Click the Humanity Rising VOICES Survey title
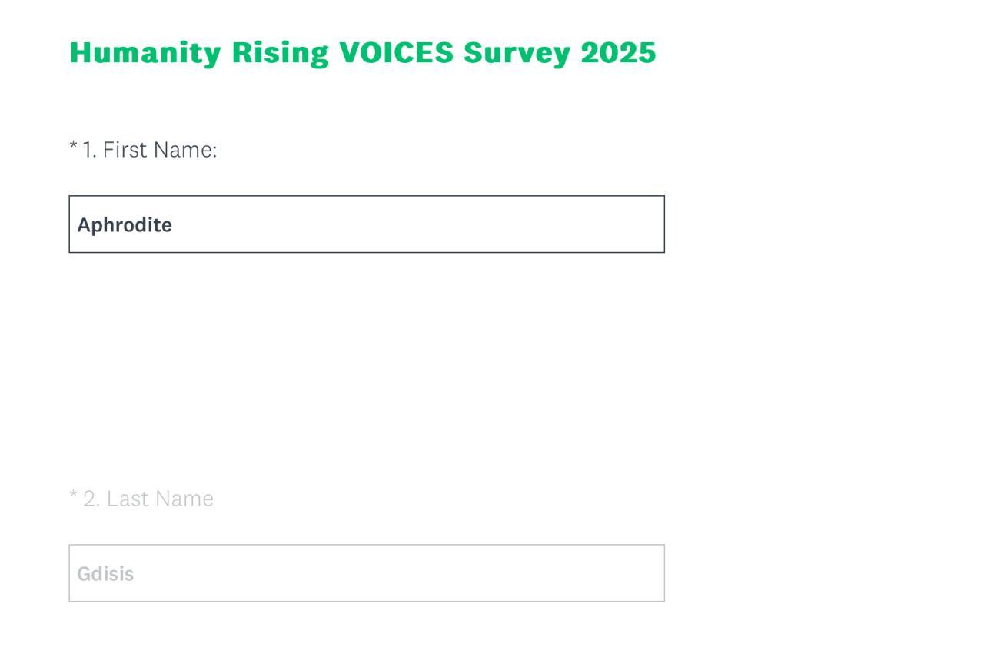 pos(362,53)
